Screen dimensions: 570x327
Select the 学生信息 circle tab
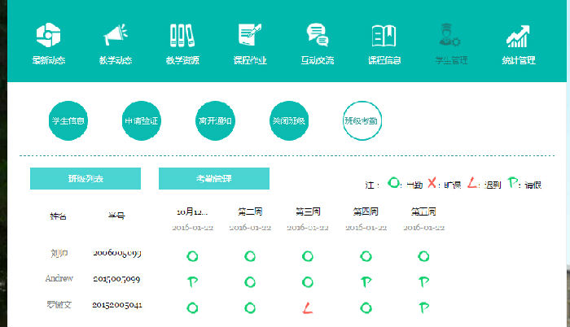pos(68,121)
